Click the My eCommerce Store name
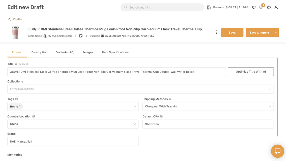 [60, 36]
